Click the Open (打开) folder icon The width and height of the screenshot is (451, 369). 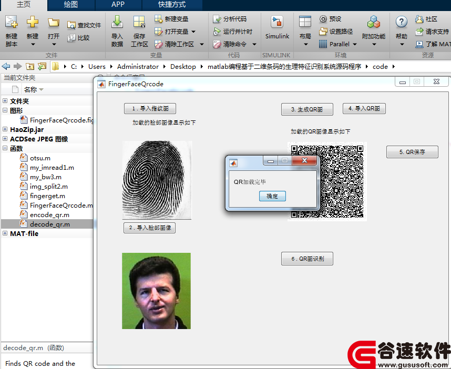click(54, 23)
